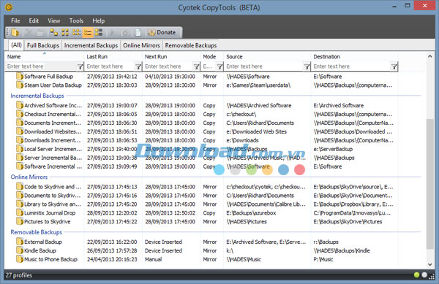Click the Archived Software Inc... profile icon

click(20, 105)
